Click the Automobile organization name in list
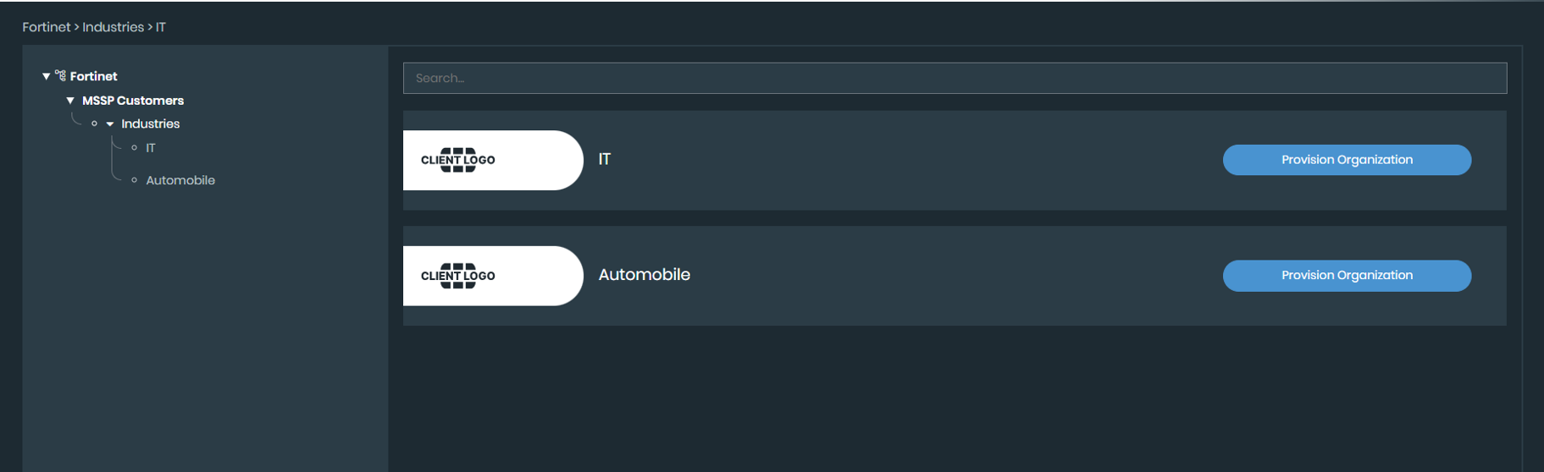This screenshot has width=1544, height=472. point(644,275)
